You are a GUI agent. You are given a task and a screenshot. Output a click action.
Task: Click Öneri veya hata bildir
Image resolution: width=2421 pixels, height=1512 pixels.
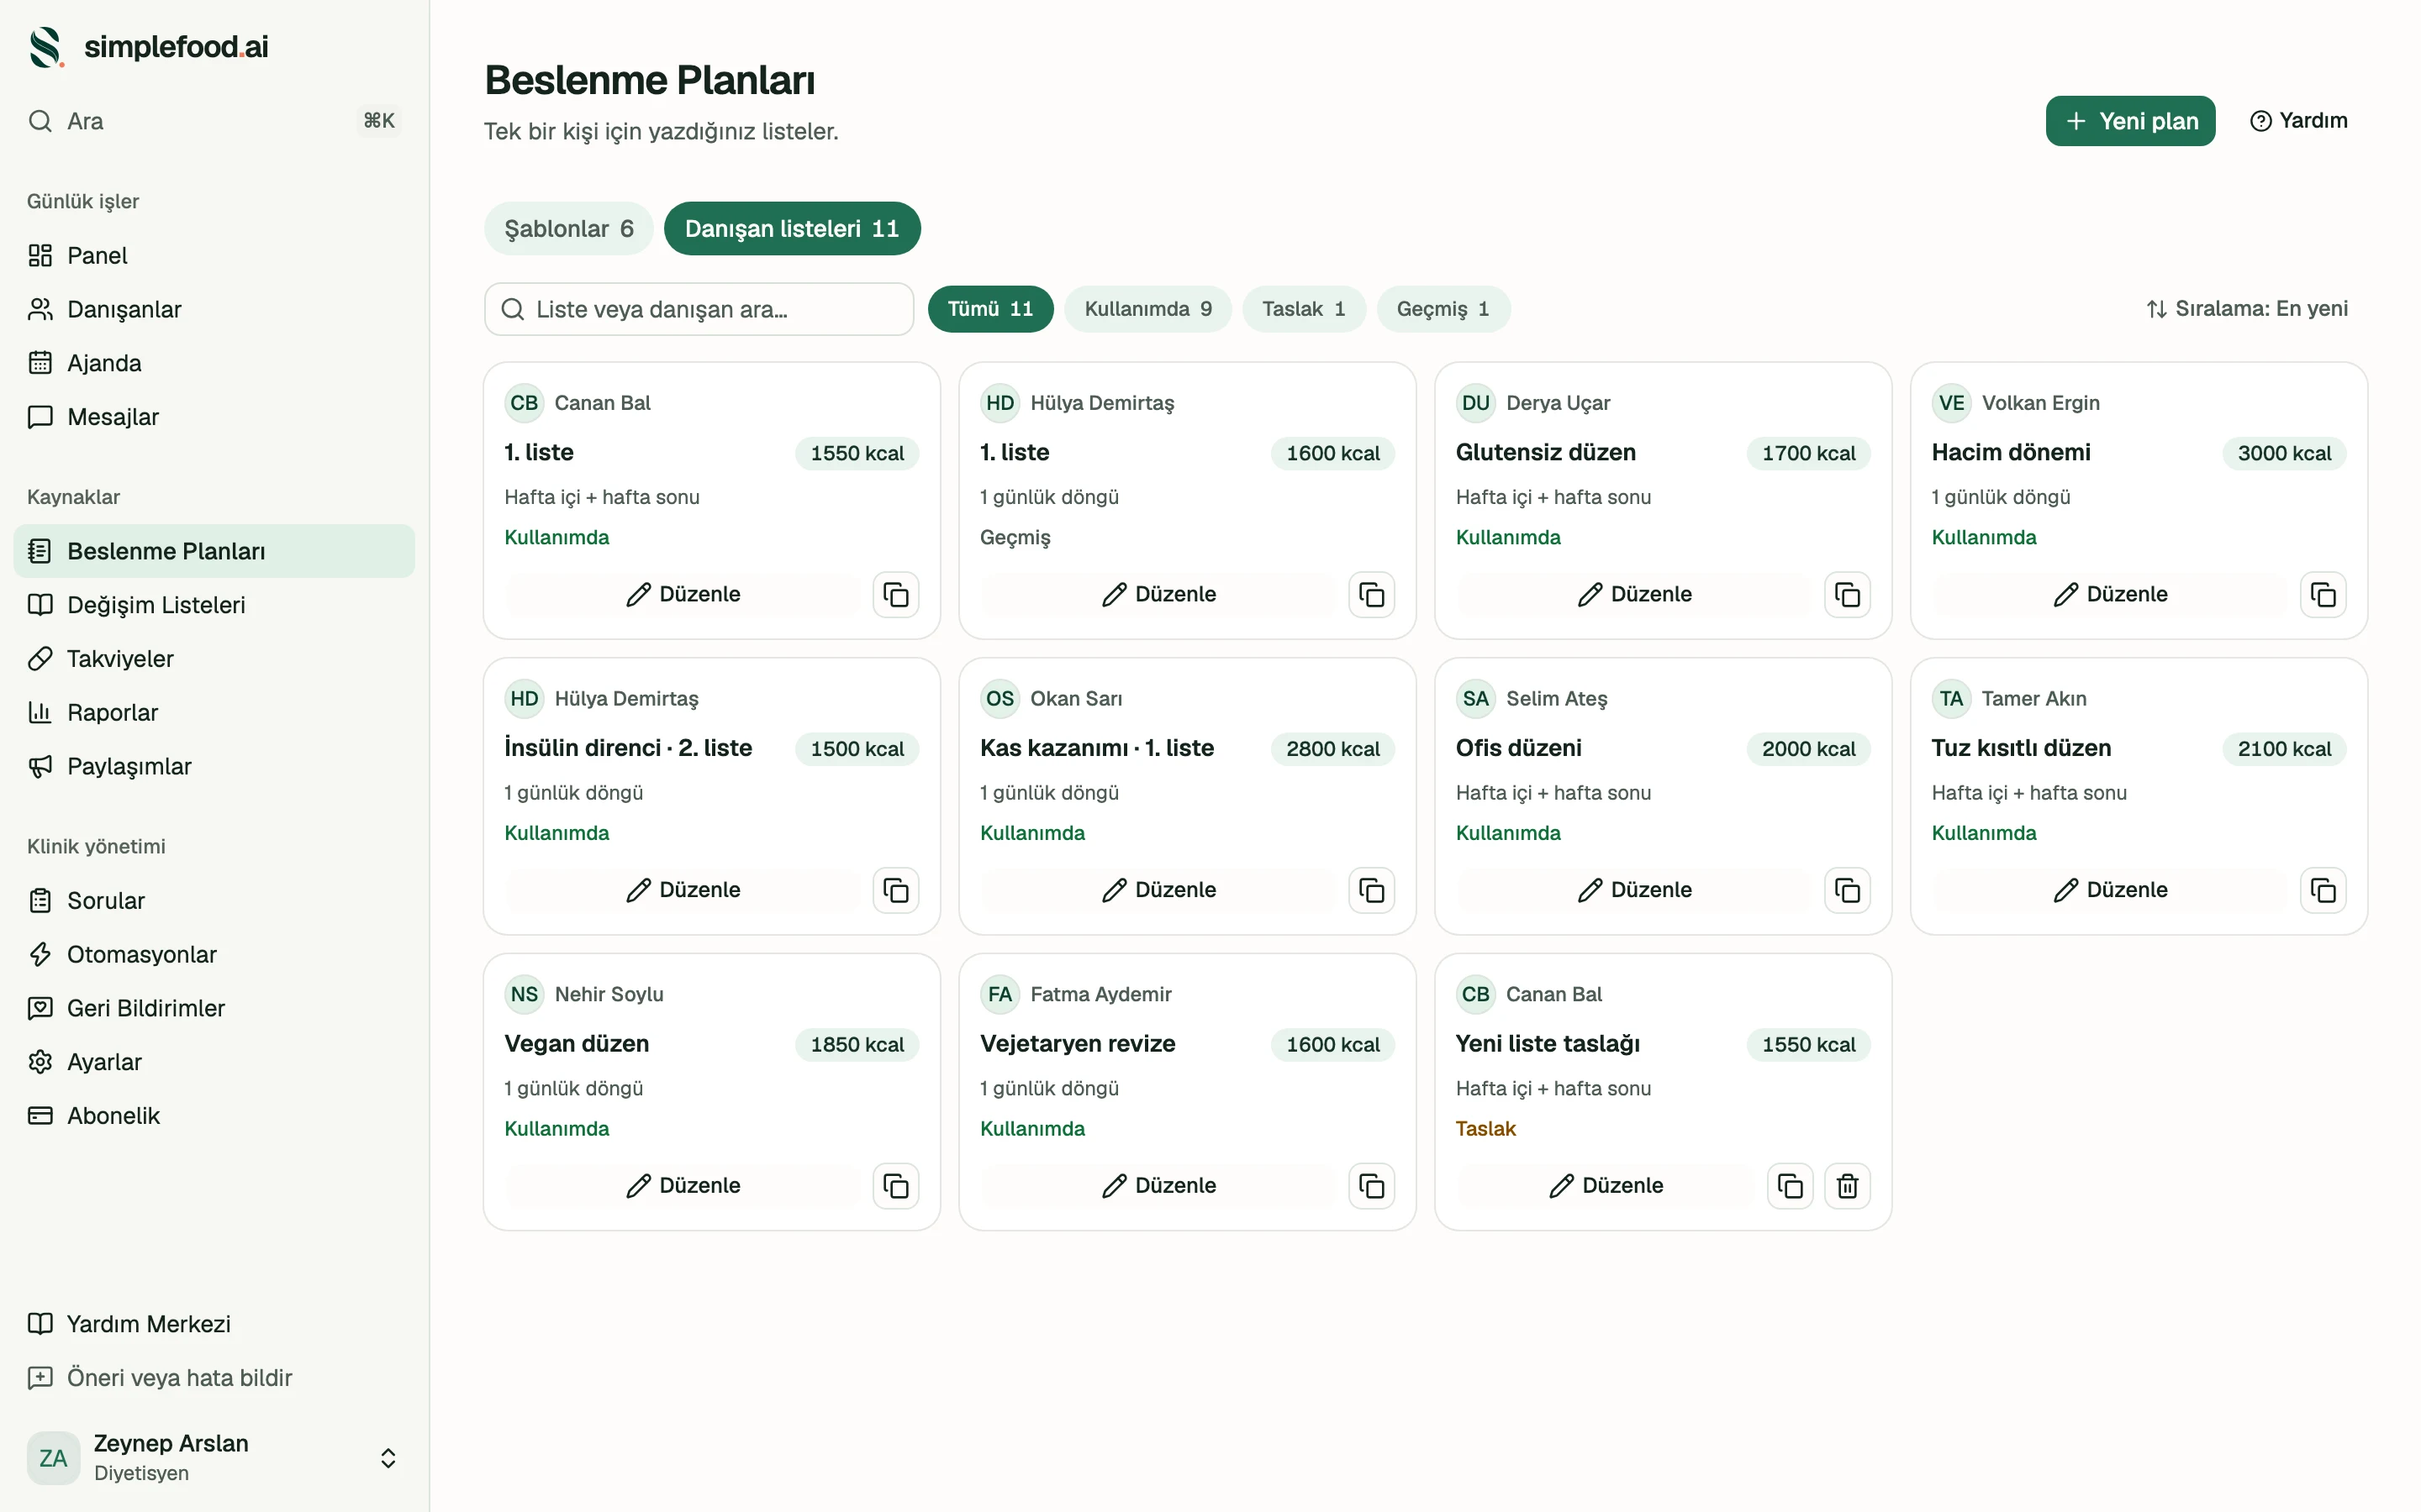(214, 1378)
